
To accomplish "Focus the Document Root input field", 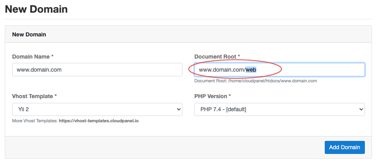I will [279, 70].
